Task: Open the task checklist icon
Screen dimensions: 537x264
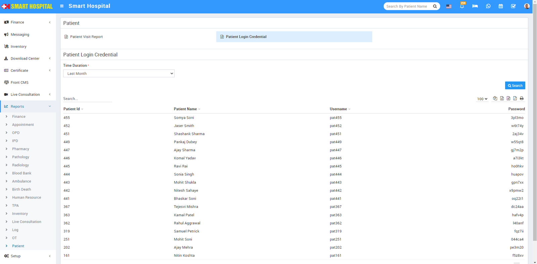Action: coord(513,6)
